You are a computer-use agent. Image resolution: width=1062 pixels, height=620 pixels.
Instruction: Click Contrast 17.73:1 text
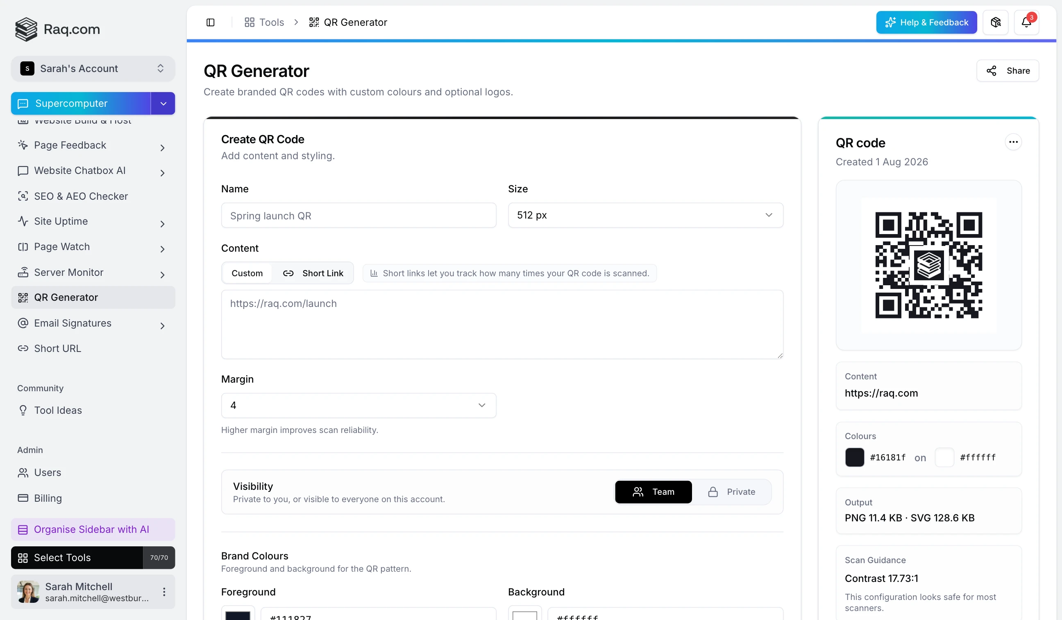point(881,579)
